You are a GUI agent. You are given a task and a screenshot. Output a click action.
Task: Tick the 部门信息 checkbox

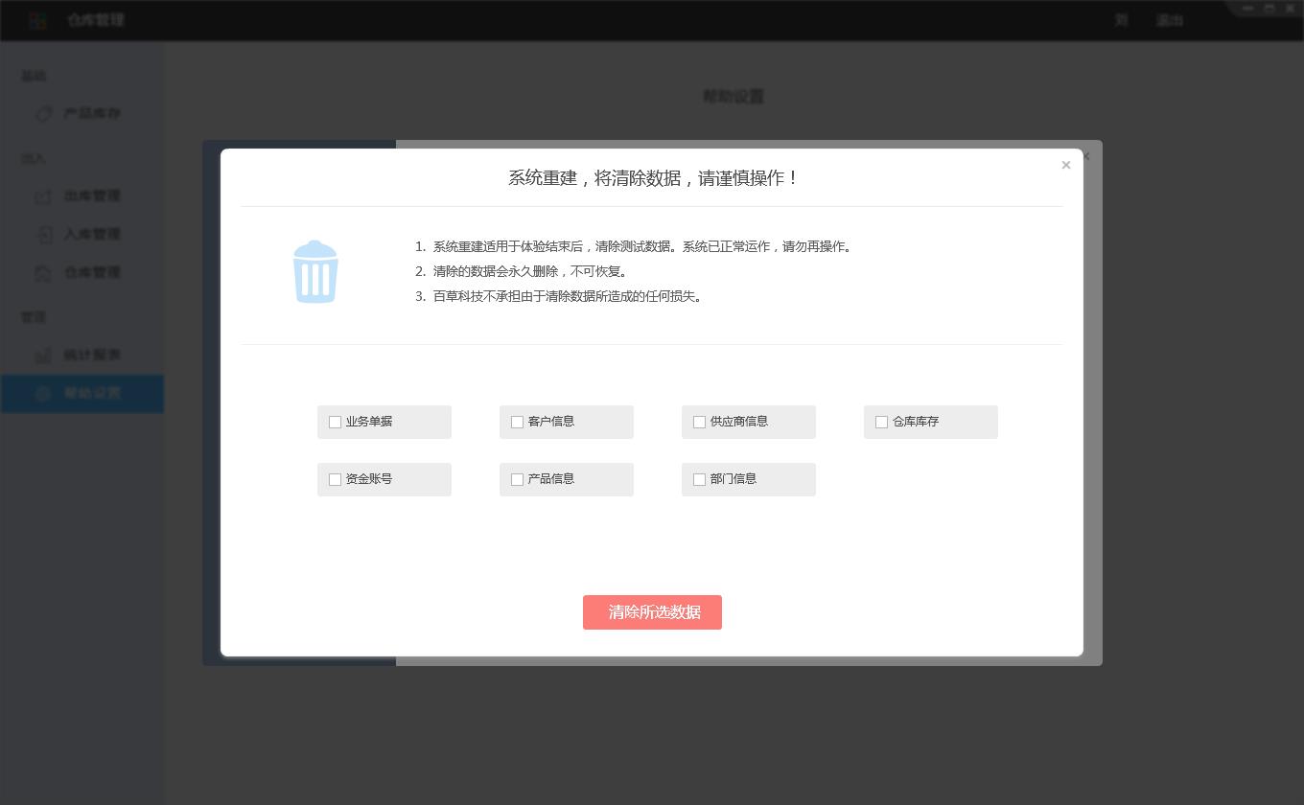click(x=699, y=479)
